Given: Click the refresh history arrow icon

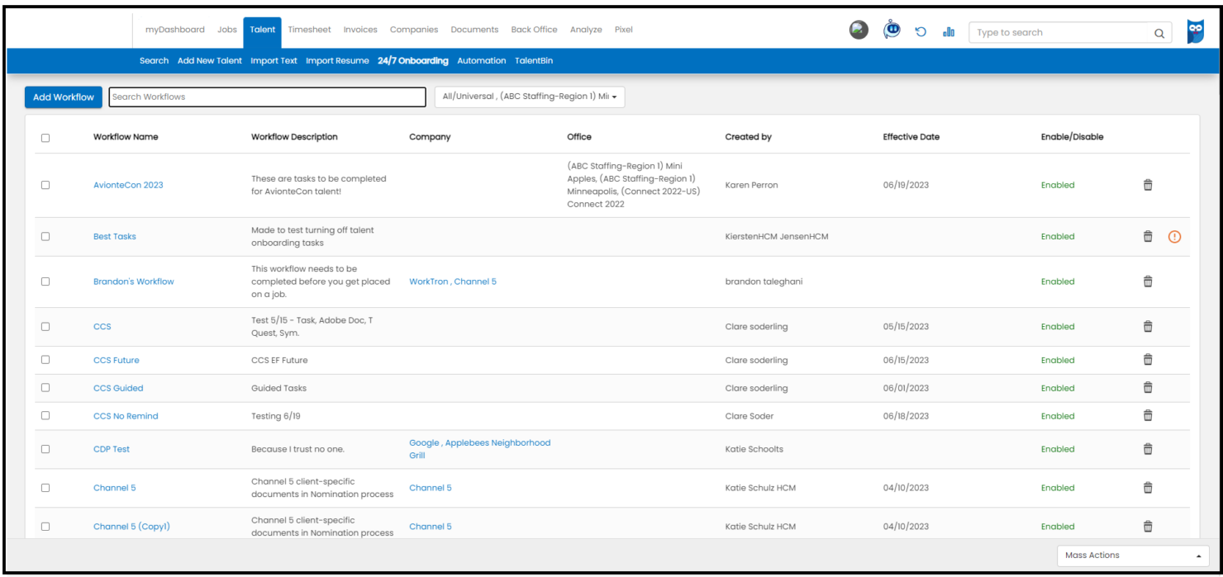Looking at the screenshot, I should coord(919,31).
